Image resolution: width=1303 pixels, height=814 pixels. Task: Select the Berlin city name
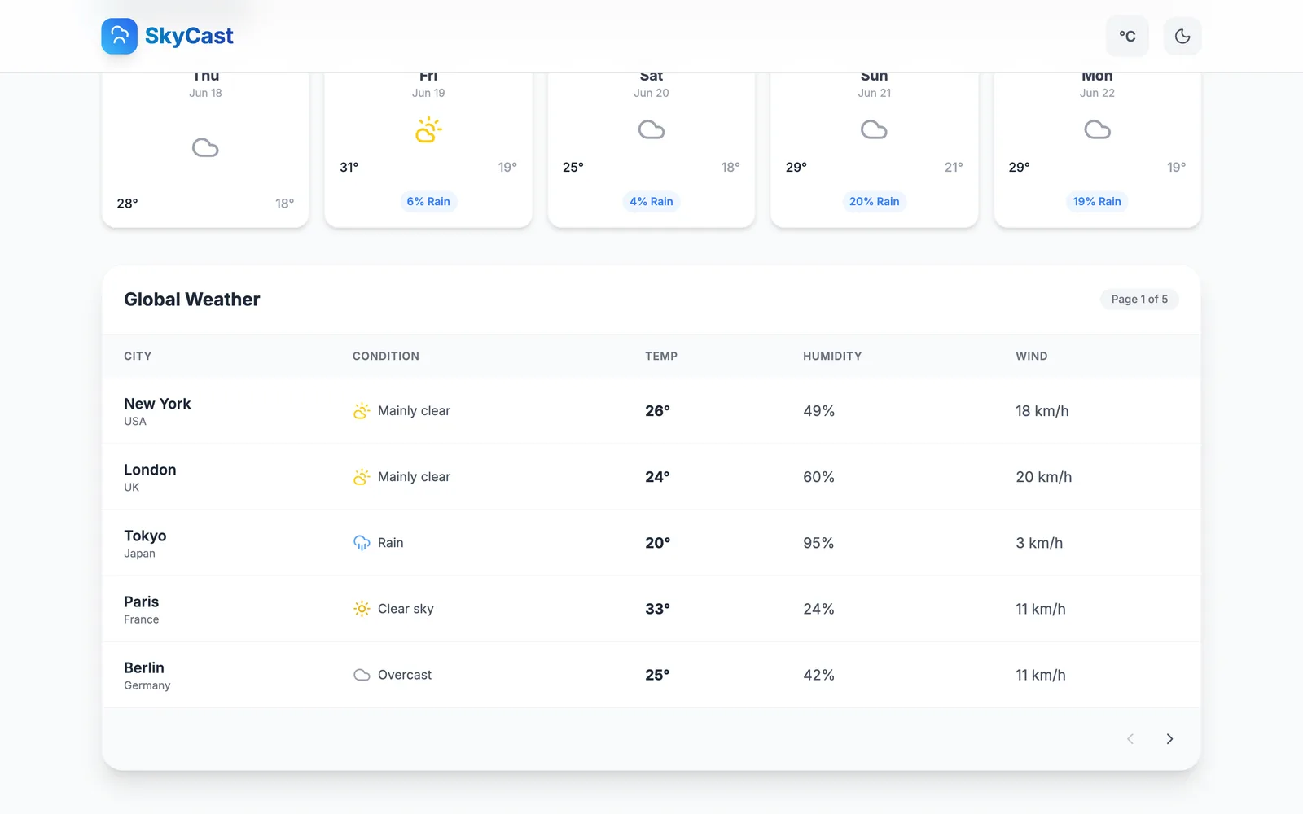[144, 667]
